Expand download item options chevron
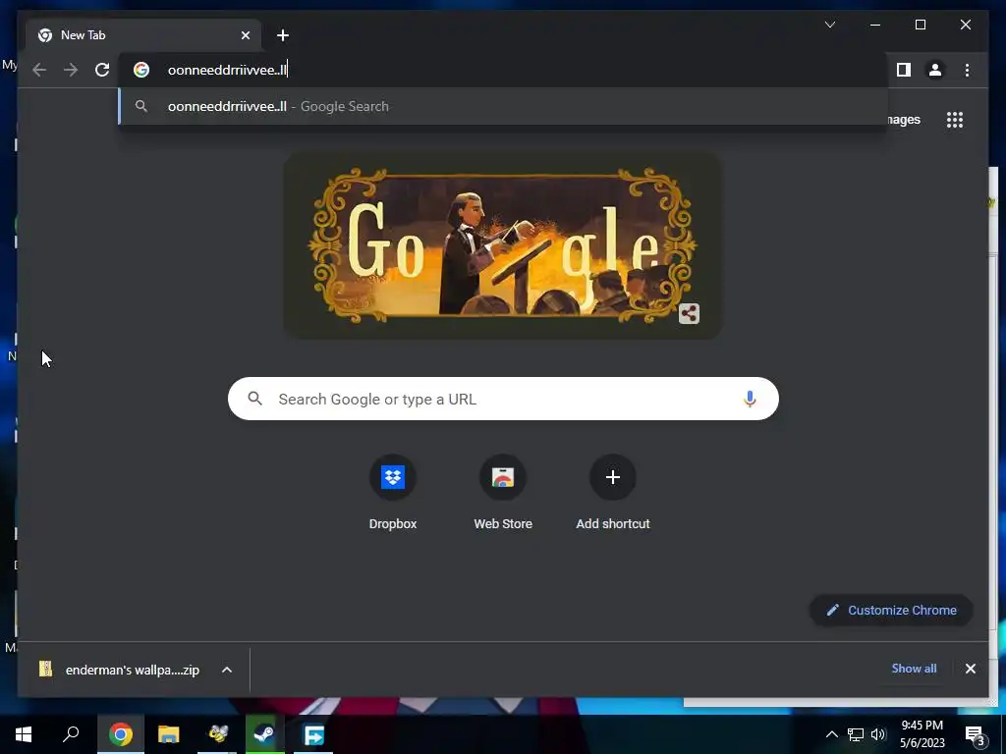 click(x=227, y=670)
